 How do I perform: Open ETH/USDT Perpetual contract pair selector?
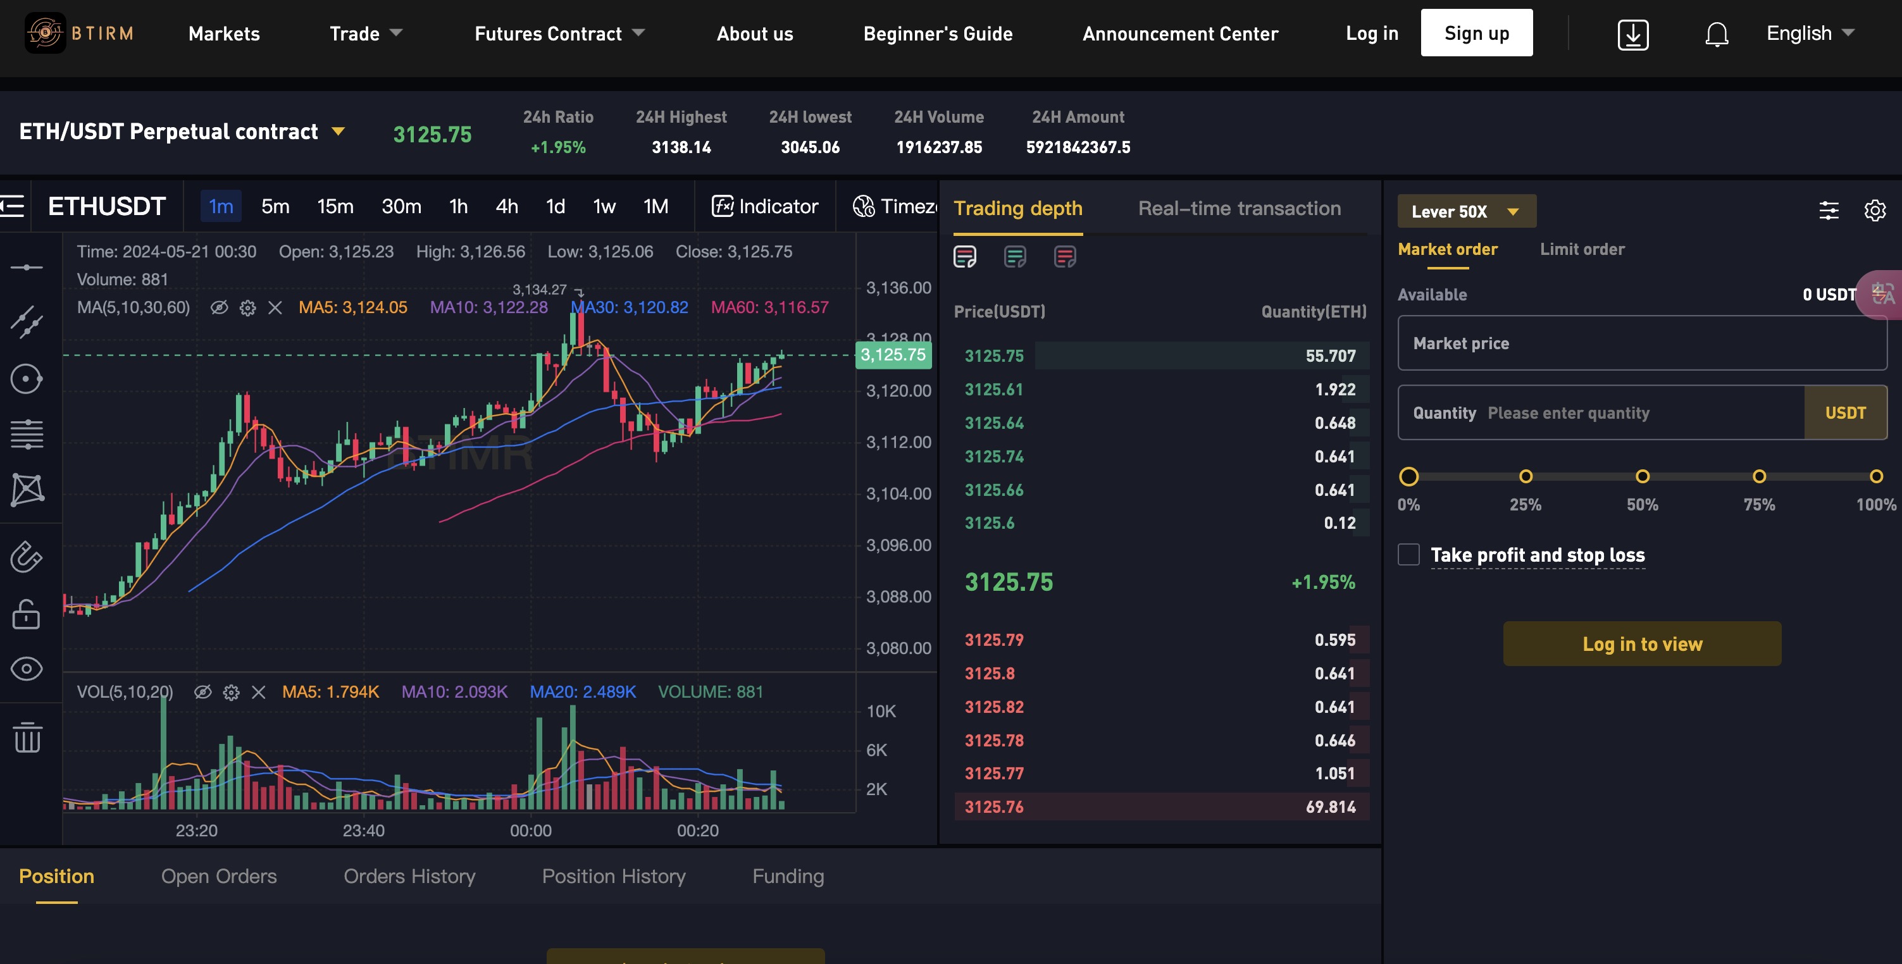coord(182,132)
